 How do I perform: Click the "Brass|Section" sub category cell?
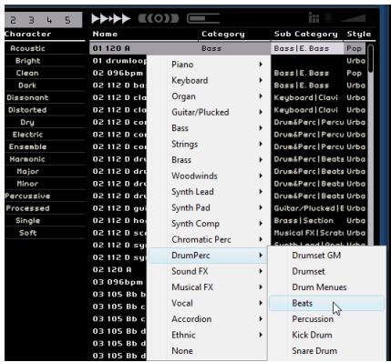coord(304,220)
